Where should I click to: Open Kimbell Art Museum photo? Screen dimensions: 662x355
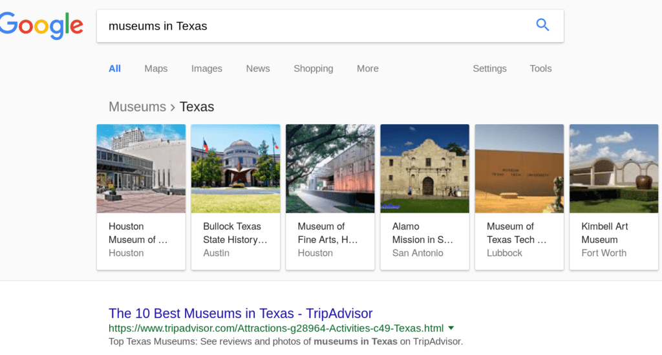click(614, 168)
